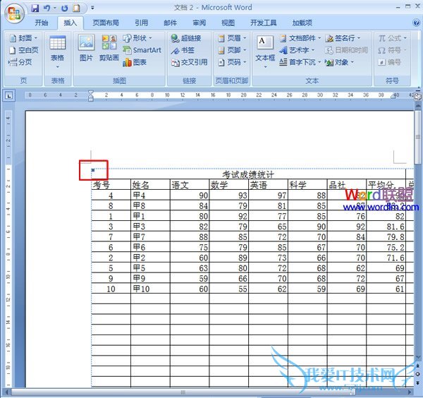Viewport: 423px width, 398px height.
Task: Click the 日期和时间 button
Action: pos(346,50)
